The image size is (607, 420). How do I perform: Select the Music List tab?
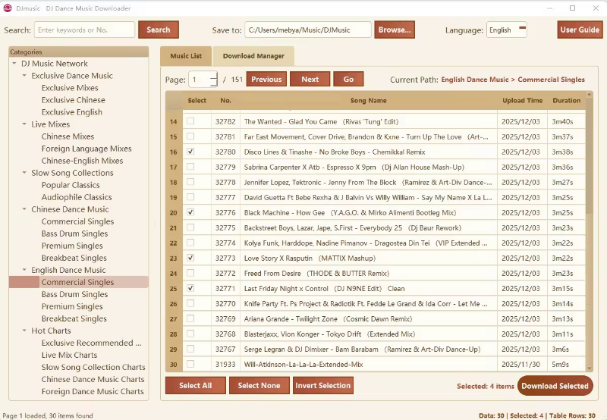tap(186, 56)
